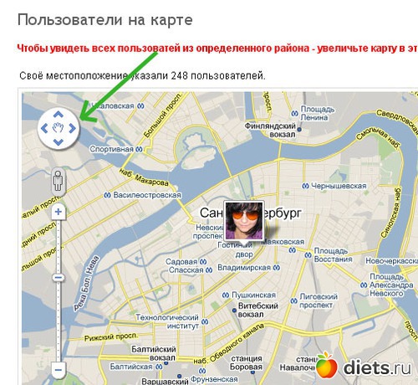Screen dimensions: 418x385
Task: Pan the map left with the arrow
Action: (44, 128)
